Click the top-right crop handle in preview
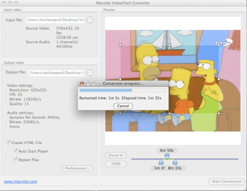The image size is (247, 191). coord(219,45)
